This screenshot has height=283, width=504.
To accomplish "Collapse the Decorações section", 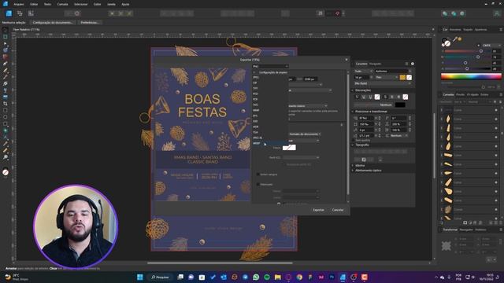I will click(353, 90).
